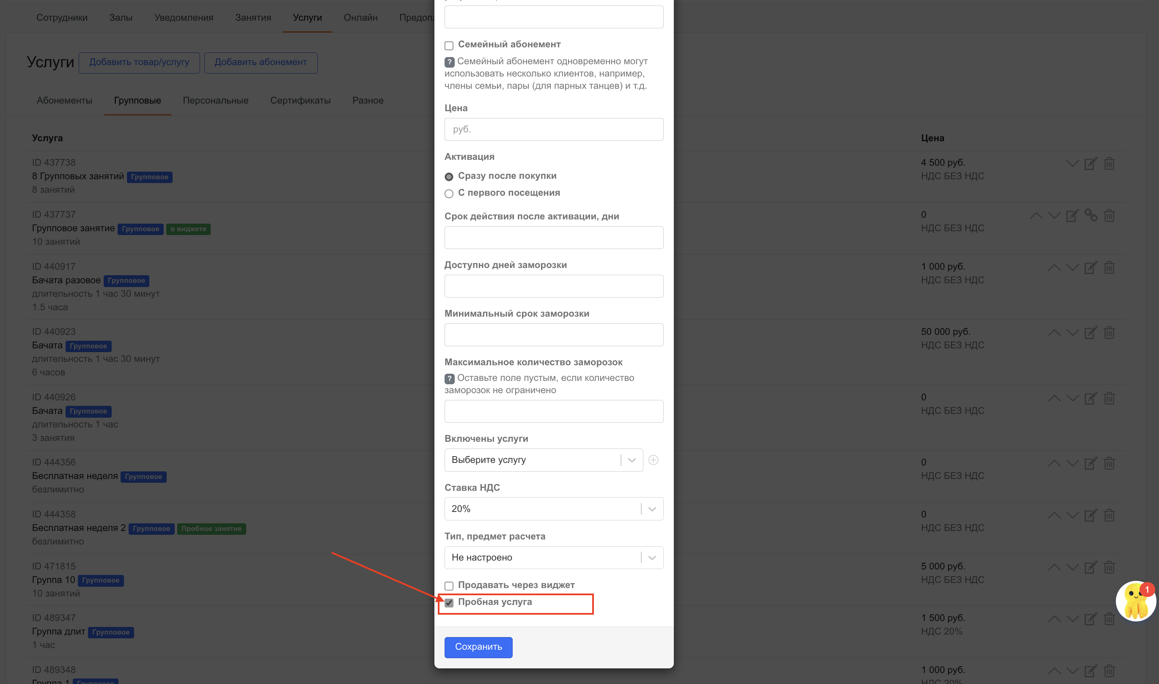Click into the Цена руб. input field
This screenshot has height=684, width=1159.
(553, 129)
